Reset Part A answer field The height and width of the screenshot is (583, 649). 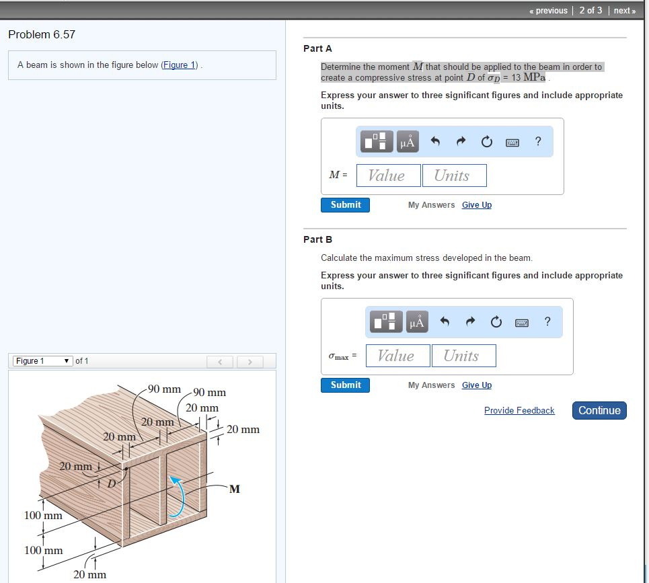[x=487, y=141]
